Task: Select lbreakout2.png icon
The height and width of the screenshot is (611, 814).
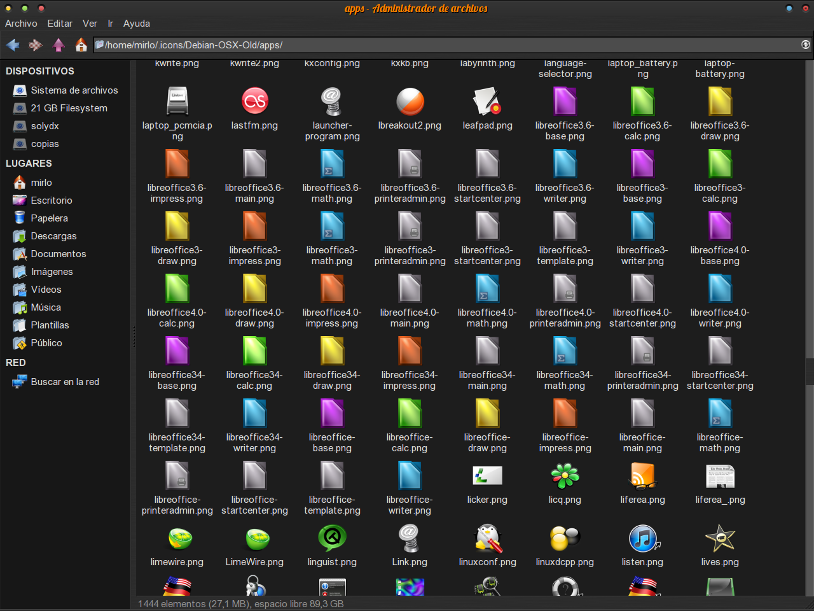Action: 410,101
